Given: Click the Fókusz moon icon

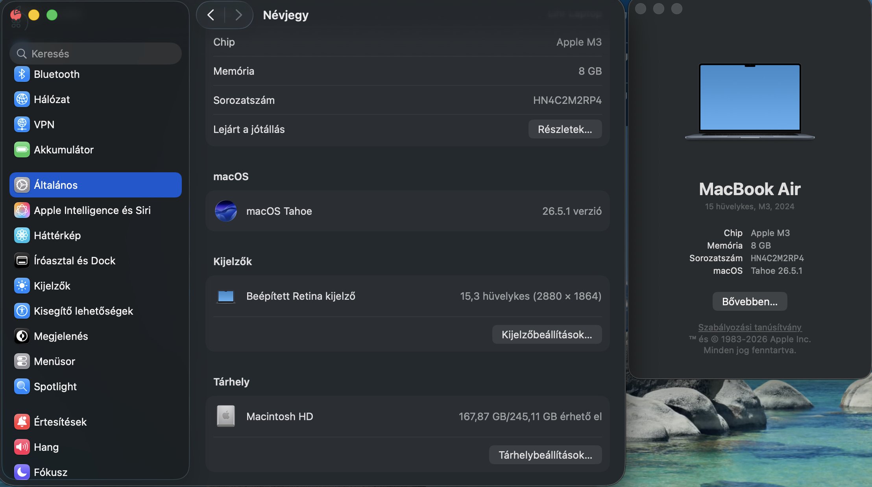Looking at the screenshot, I should (x=22, y=472).
